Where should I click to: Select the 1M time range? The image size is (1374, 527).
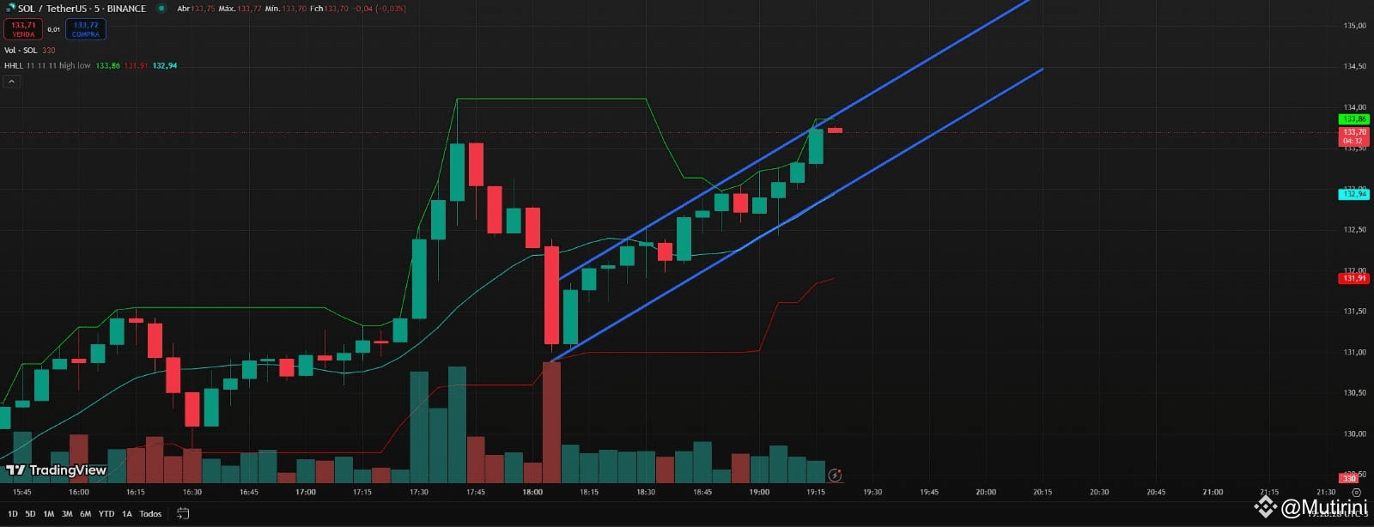pos(48,513)
